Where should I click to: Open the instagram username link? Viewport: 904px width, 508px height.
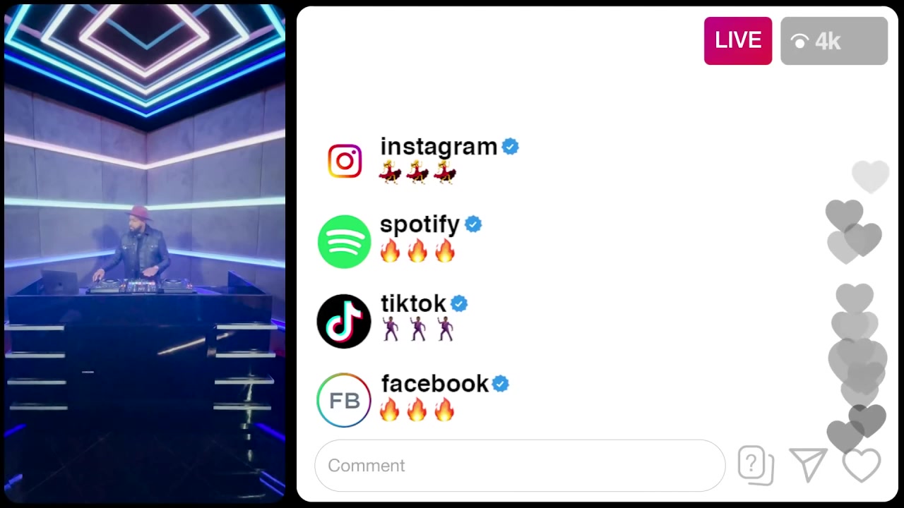(439, 147)
